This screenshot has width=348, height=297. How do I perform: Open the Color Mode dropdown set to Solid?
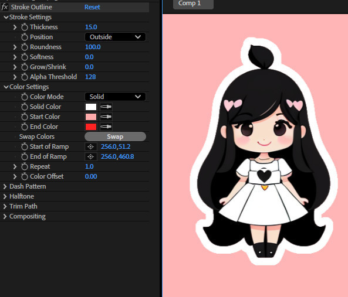tap(115, 97)
